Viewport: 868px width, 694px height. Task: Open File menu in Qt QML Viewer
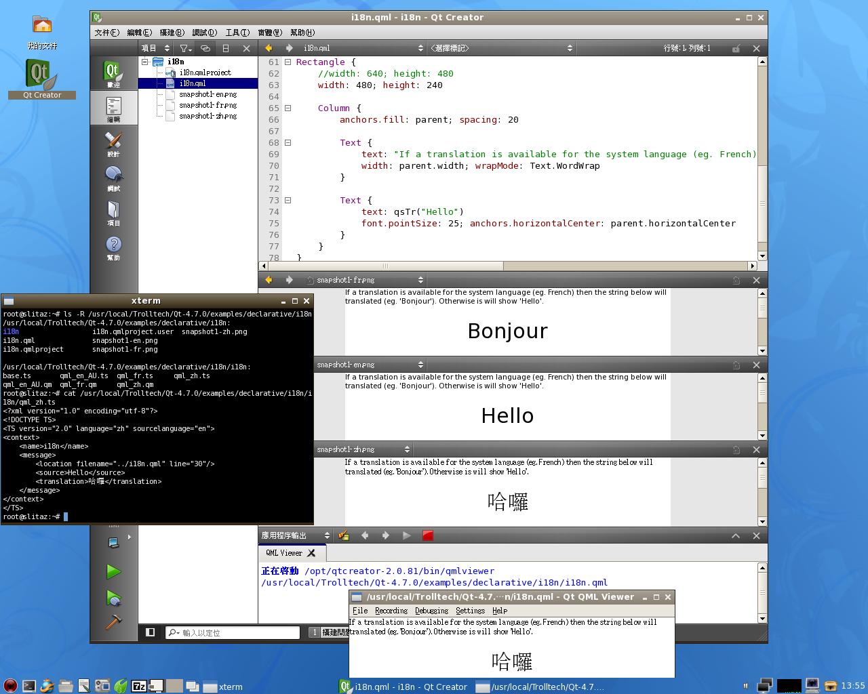pyautogui.click(x=360, y=611)
